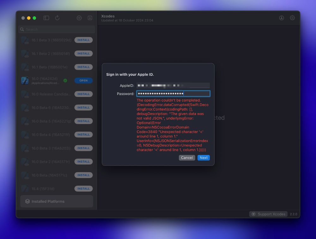Install Xcode 16.1 Beta 3
The width and height of the screenshot is (316, 239).
pos(83,40)
